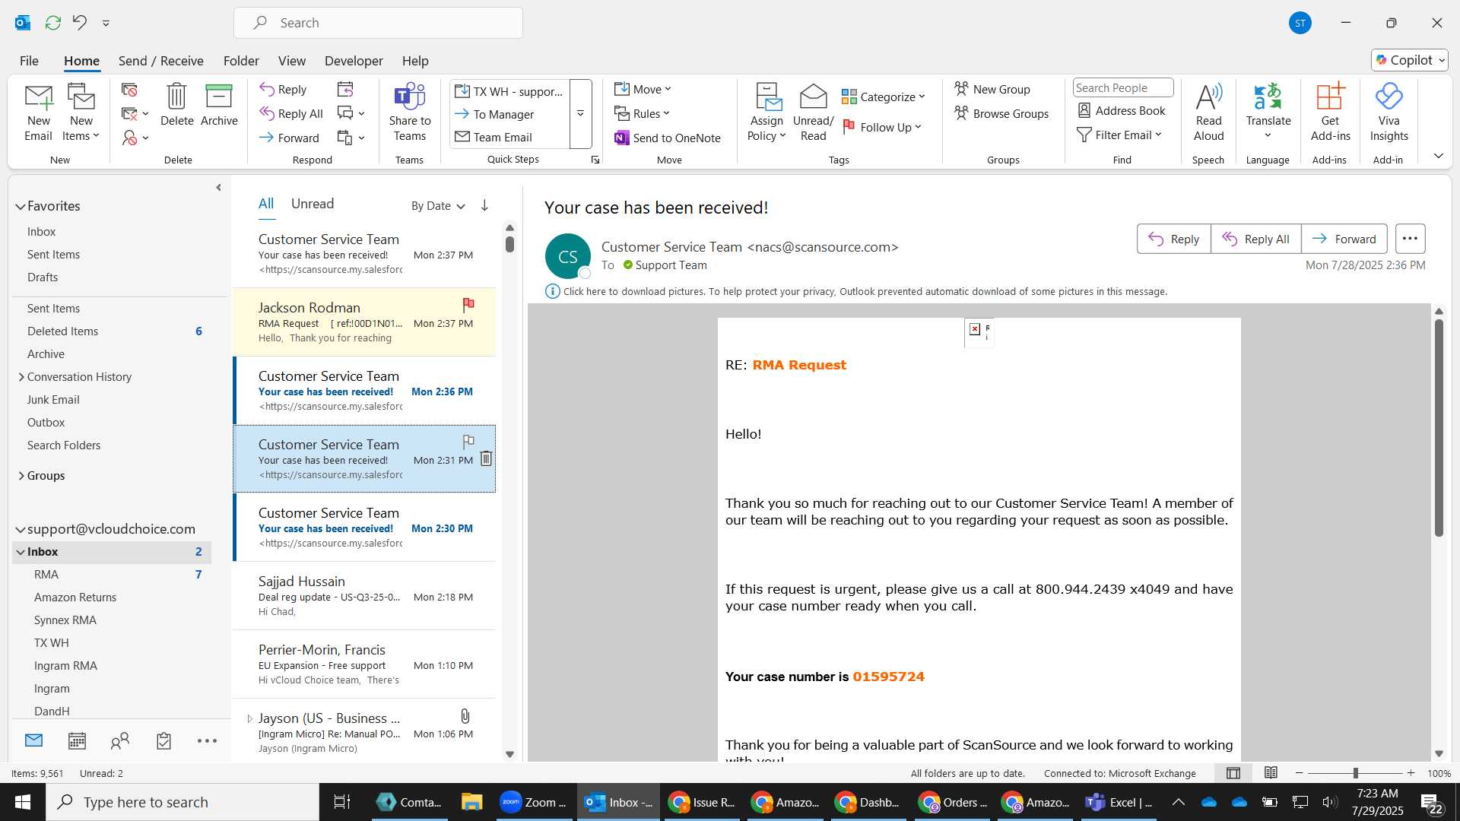1460x821 pixels.
Task: Expand the Move dropdown
Action: pyautogui.click(x=643, y=89)
